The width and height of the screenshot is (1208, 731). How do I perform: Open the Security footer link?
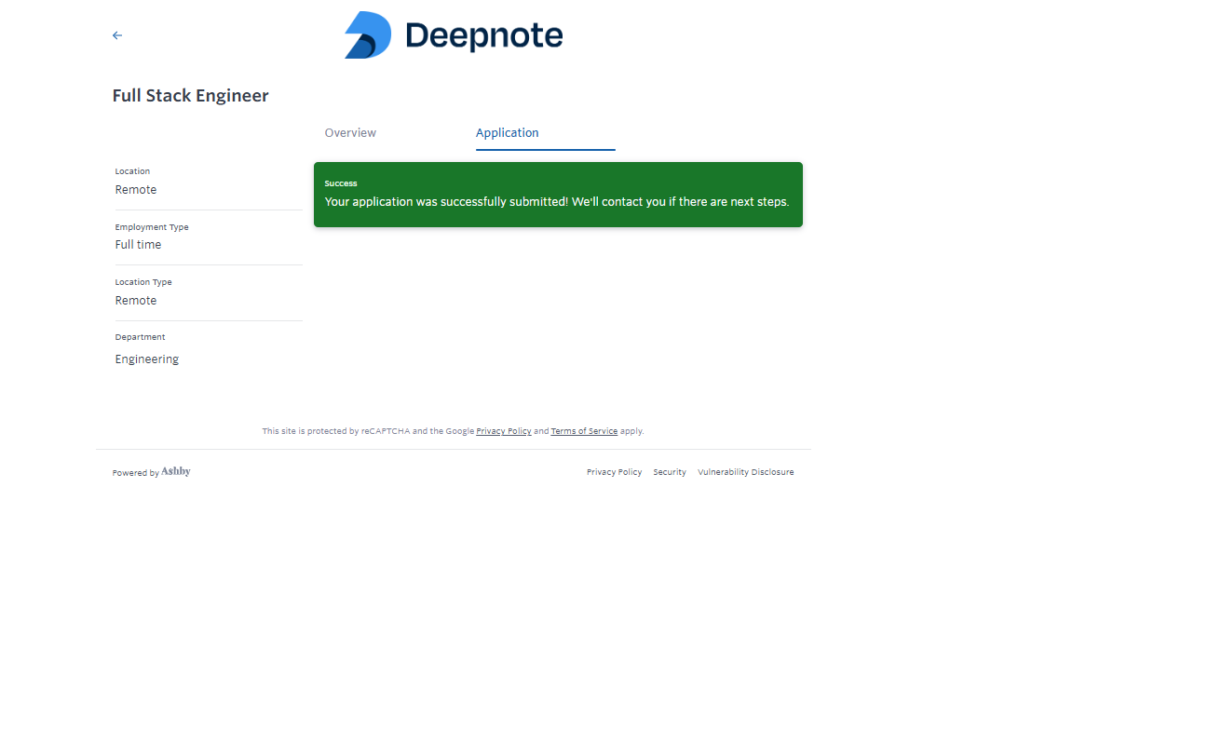coord(669,472)
